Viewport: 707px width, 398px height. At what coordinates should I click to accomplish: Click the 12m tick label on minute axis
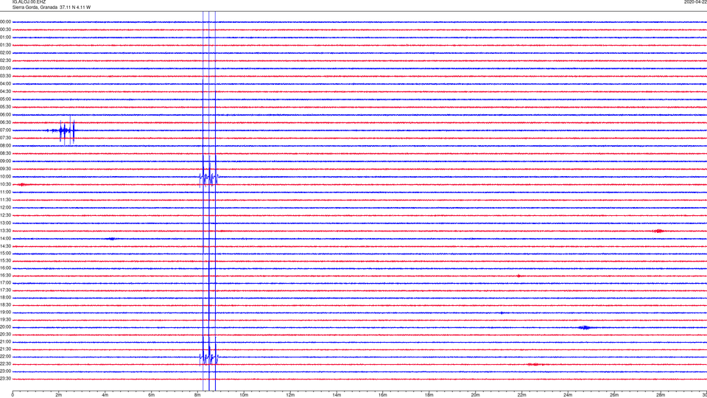(x=290, y=395)
